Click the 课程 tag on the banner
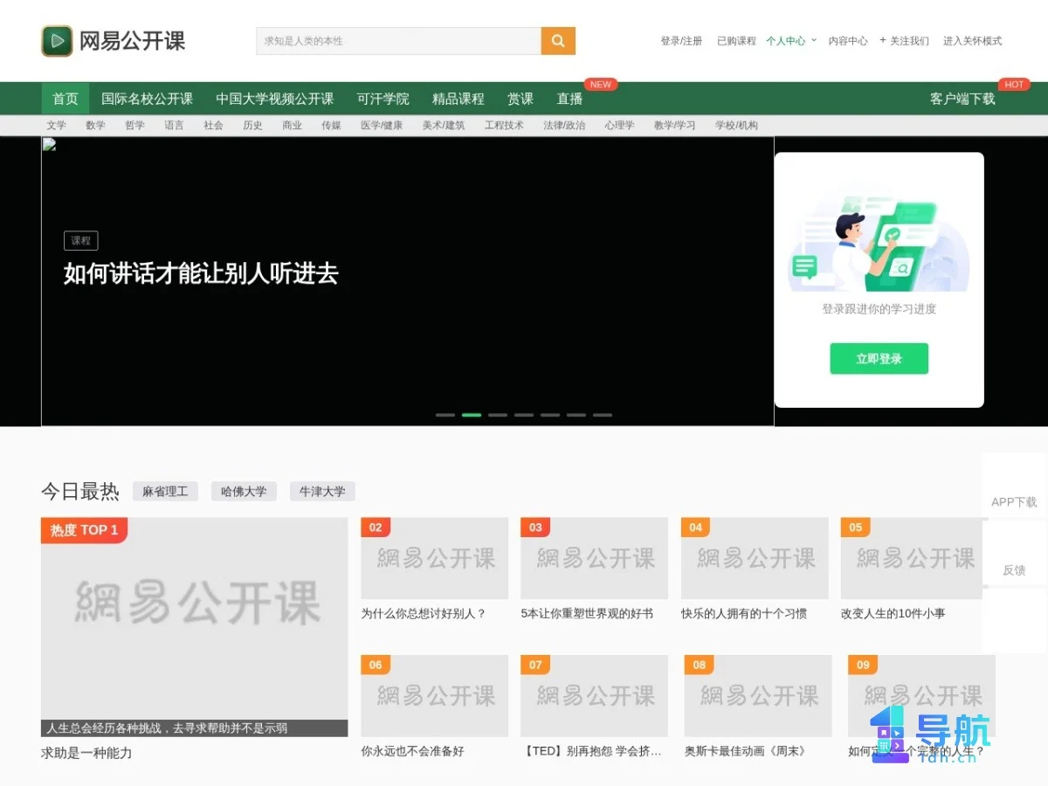 81,241
